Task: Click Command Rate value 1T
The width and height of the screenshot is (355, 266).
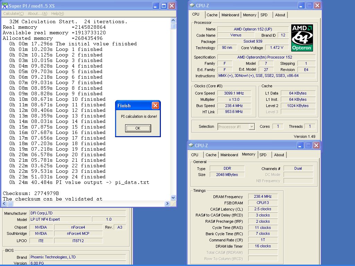Action: click(263, 240)
